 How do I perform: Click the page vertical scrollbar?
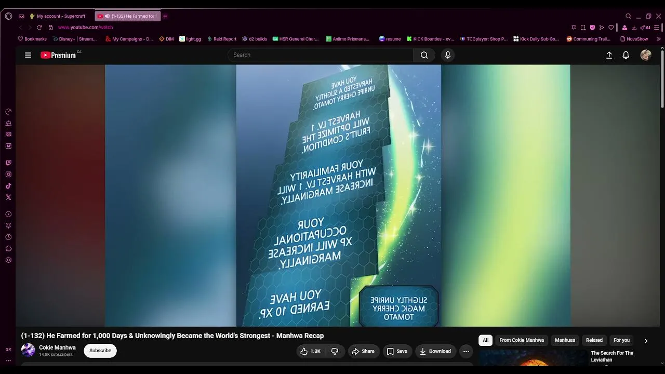pyautogui.click(x=662, y=78)
